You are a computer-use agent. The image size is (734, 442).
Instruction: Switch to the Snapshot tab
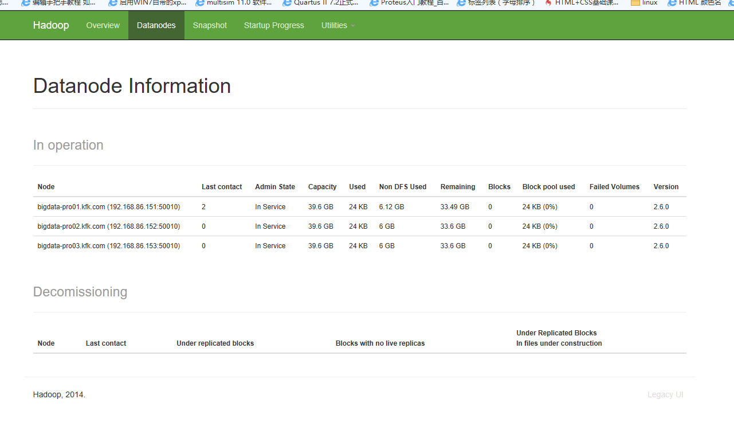click(210, 25)
